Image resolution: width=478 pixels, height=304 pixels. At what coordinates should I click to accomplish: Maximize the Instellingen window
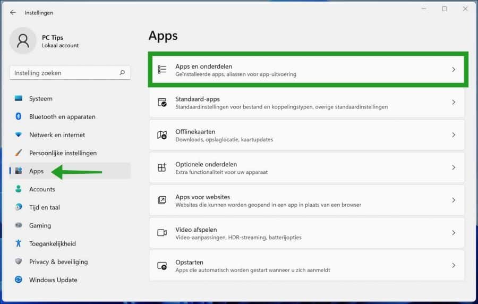pos(445,9)
